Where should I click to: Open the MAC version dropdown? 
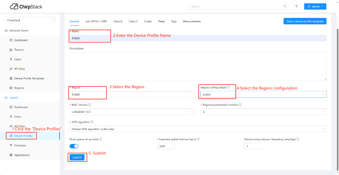(x=132, y=112)
